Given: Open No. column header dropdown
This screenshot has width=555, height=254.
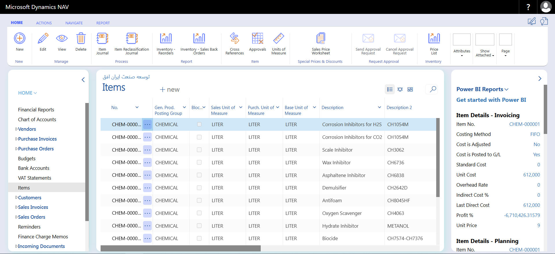Looking at the screenshot, I should (137, 107).
